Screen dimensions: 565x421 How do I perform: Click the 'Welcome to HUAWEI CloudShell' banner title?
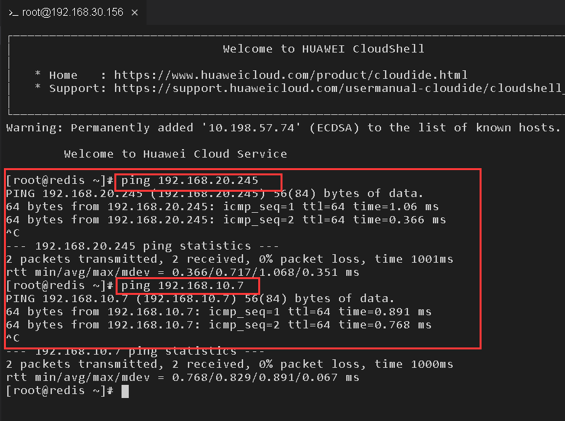coord(323,49)
